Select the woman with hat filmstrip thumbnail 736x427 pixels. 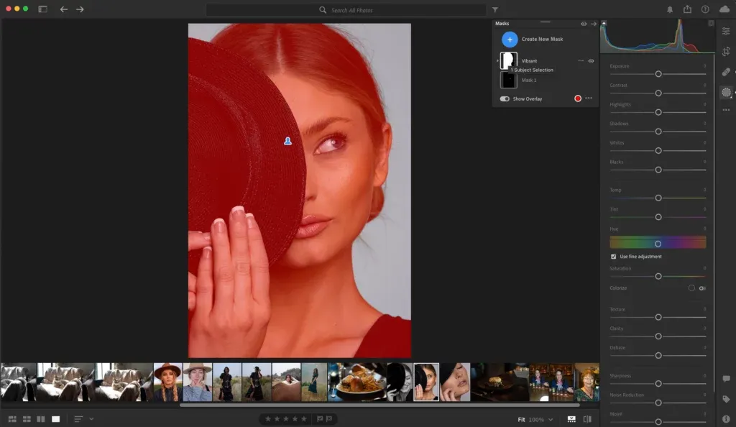[x=167, y=380]
